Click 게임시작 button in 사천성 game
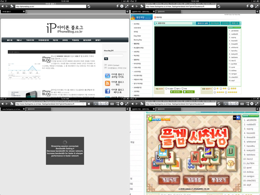Image resolution: width=260 pixels, height=195 pixels. pyautogui.click(x=169, y=180)
